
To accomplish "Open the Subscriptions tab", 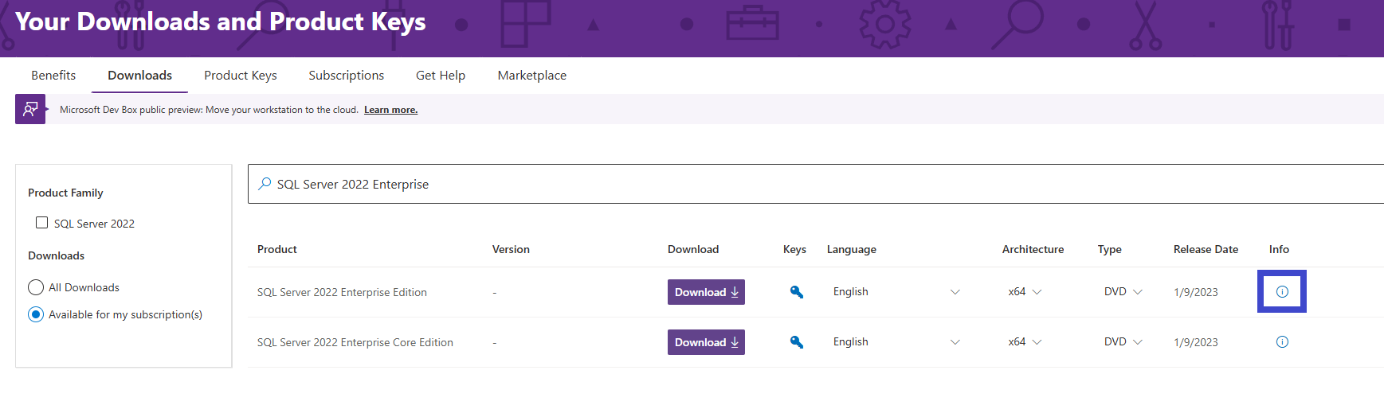I will [x=347, y=75].
